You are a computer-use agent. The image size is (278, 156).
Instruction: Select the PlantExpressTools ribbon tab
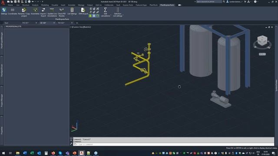pyautogui.click(x=167, y=5)
